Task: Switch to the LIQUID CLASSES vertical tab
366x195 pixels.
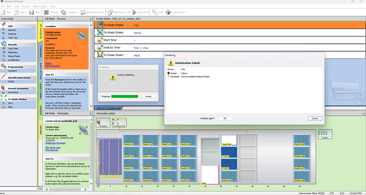Action: (x=40, y=91)
